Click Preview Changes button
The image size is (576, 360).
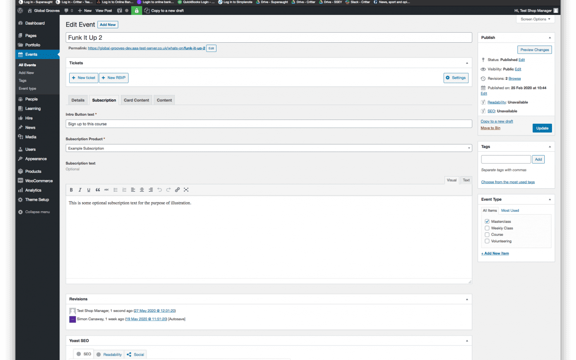(535, 49)
